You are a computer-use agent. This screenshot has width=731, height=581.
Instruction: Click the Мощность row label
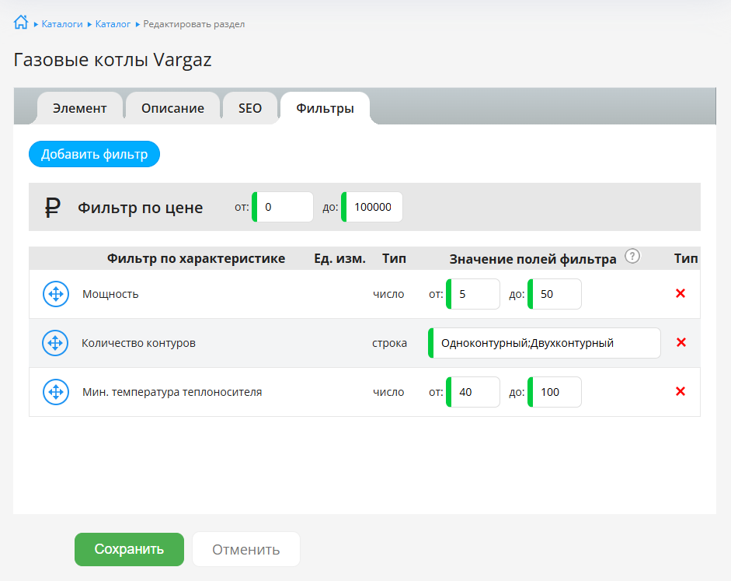(110, 294)
